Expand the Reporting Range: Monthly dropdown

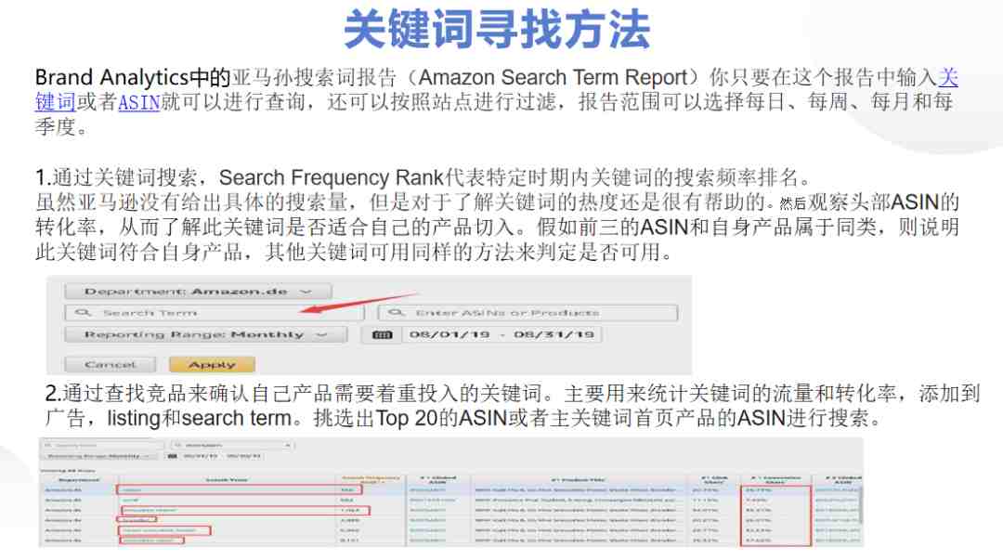click(x=206, y=334)
